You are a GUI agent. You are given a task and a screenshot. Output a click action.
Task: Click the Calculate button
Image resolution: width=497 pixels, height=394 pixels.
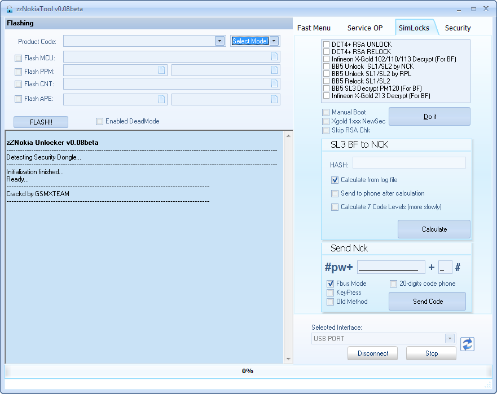434,229
